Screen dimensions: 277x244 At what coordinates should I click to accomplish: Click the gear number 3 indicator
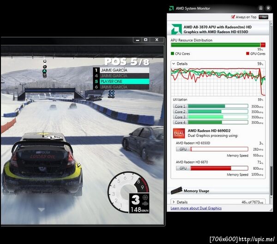[135, 200]
